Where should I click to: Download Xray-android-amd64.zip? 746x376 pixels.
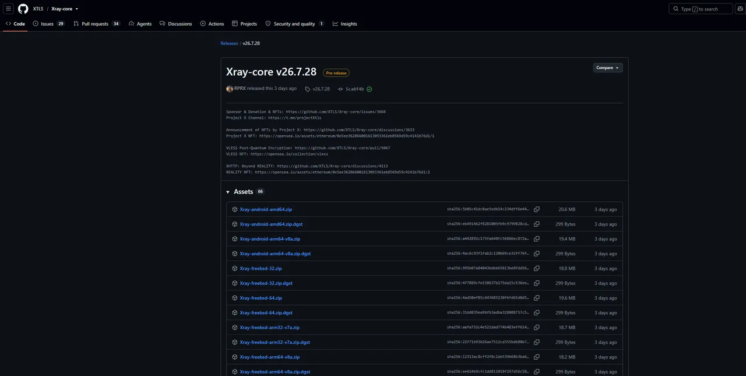coord(266,209)
